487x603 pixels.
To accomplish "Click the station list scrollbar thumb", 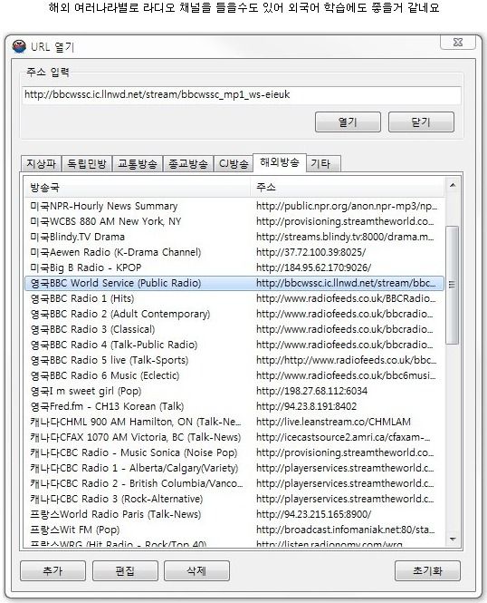I will (x=452, y=285).
